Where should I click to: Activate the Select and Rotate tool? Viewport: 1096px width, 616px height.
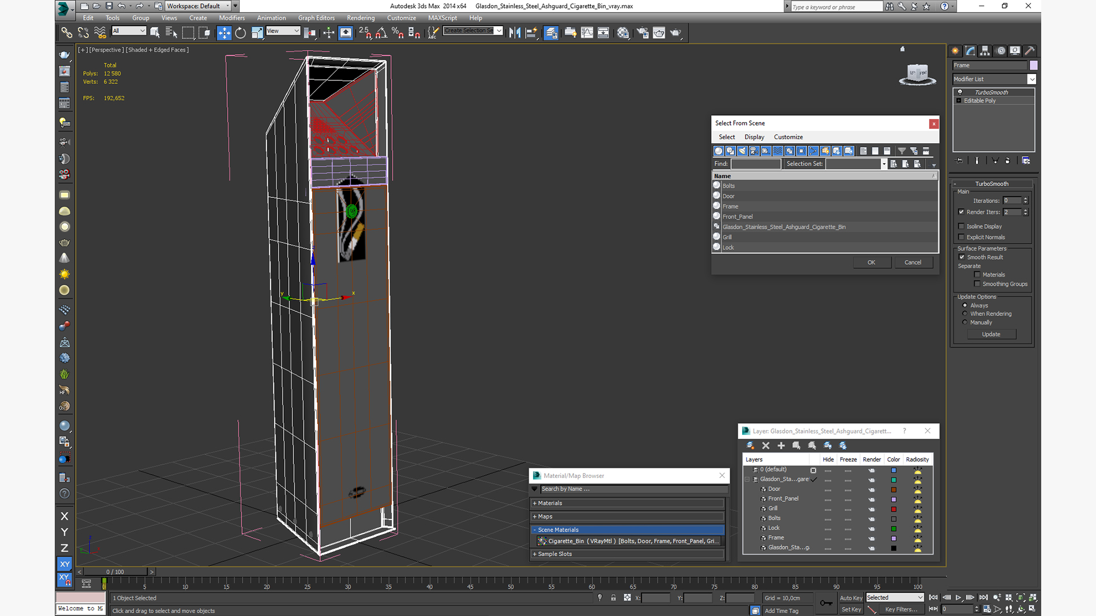240,33
